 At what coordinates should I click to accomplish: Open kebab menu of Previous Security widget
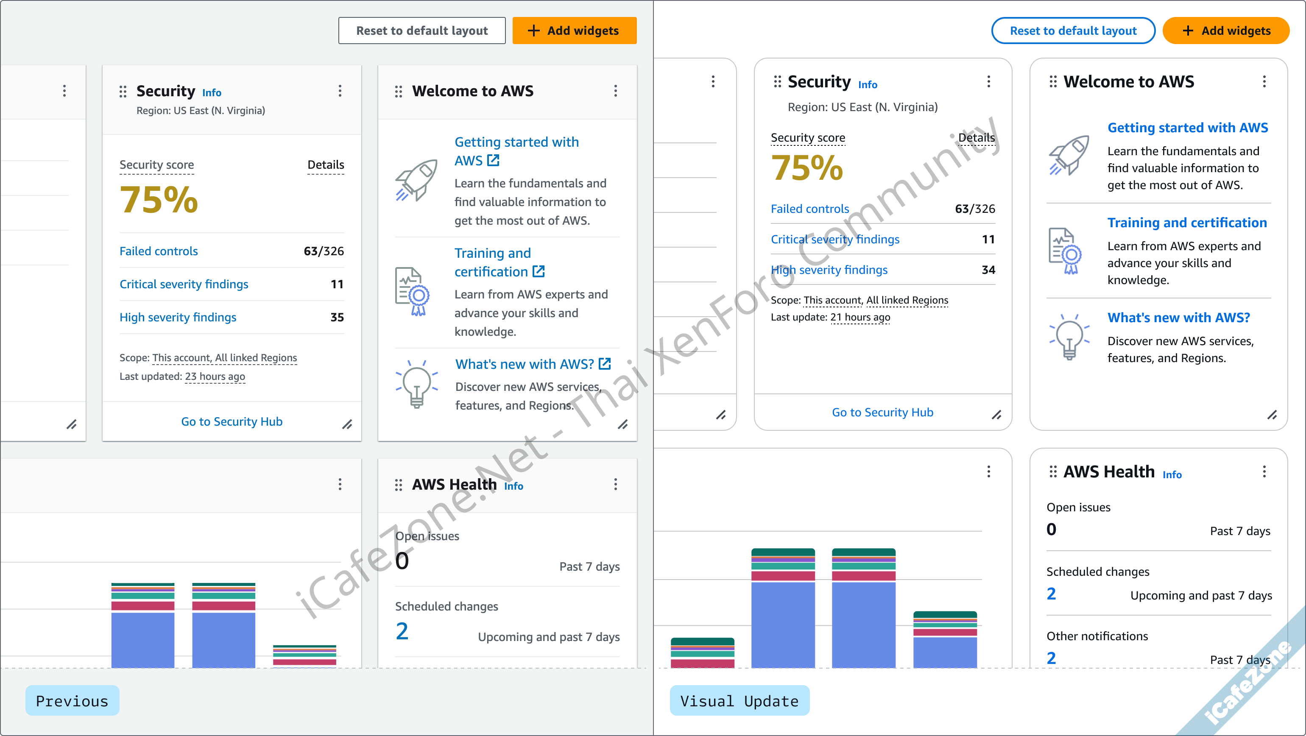[340, 91]
